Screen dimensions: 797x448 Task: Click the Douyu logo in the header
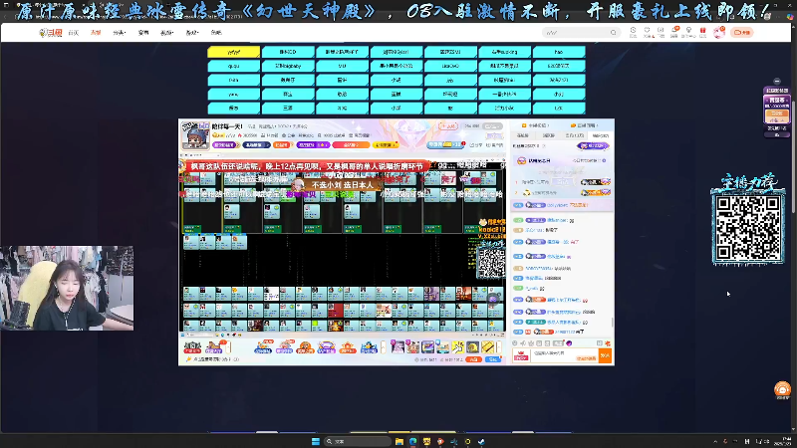click(x=51, y=33)
